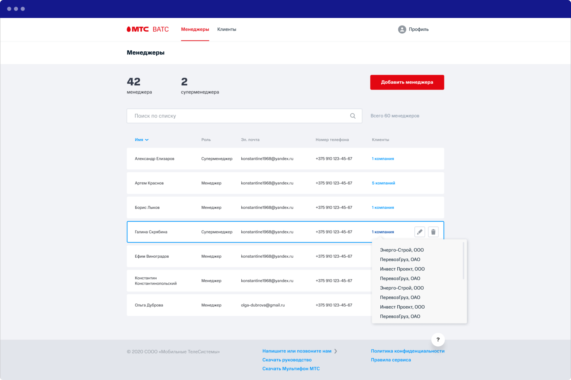Select the Ефим Виноградов row name
Viewport: 571px width, 380px height.
click(152, 257)
